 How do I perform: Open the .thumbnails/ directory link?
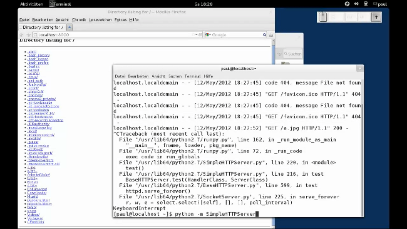click(38, 156)
